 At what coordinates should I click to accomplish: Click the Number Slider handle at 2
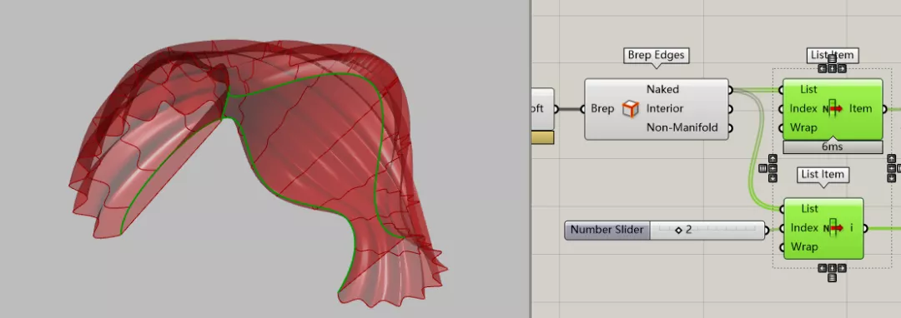click(678, 230)
